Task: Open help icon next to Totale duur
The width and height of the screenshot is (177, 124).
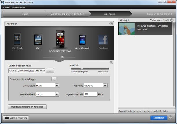Action: point(172,20)
